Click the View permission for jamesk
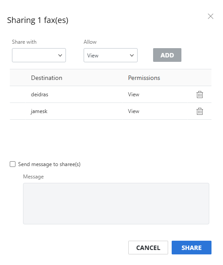The image size is (223, 265). [134, 111]
